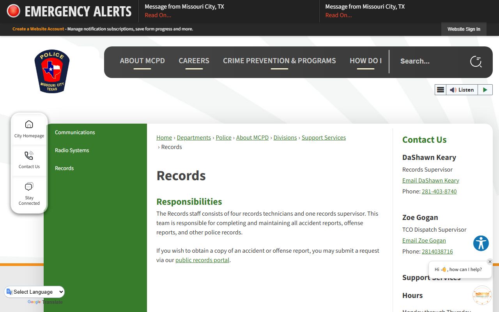Open the How Do I menu
The height and width of the screenshot is (312, 499).
pos(365,61)
